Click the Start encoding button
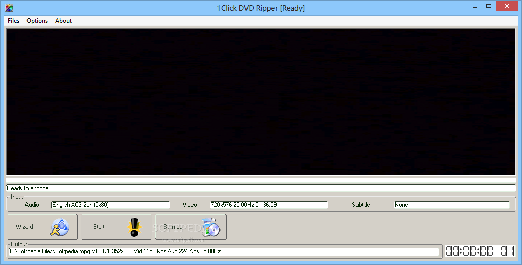 117,227
